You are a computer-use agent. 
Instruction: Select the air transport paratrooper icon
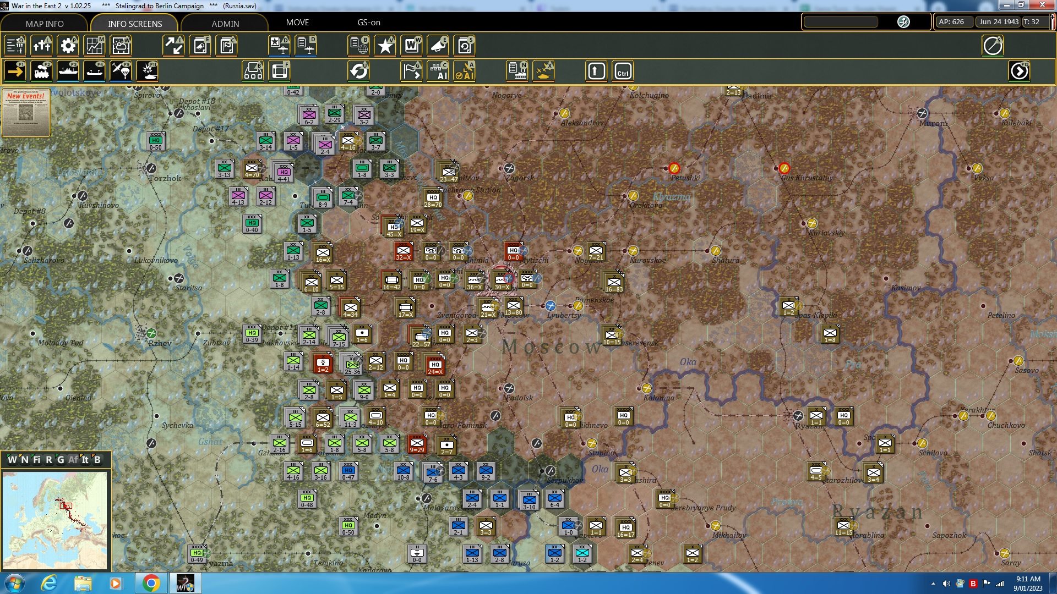121,71
